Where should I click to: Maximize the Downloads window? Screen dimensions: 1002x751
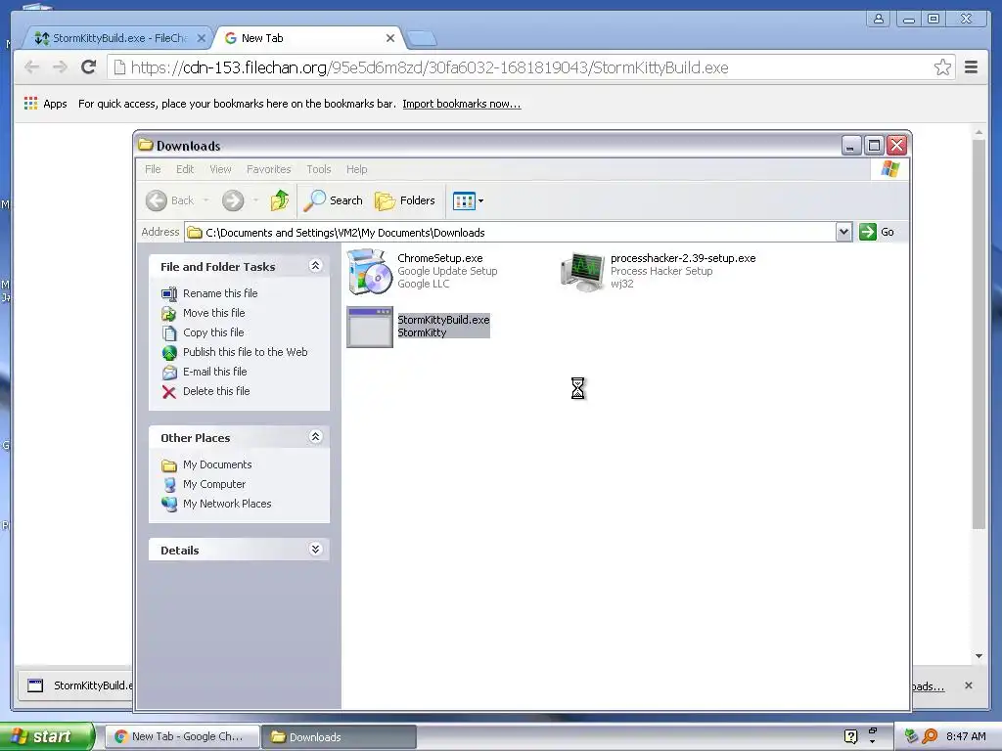[x=874, y=146]
